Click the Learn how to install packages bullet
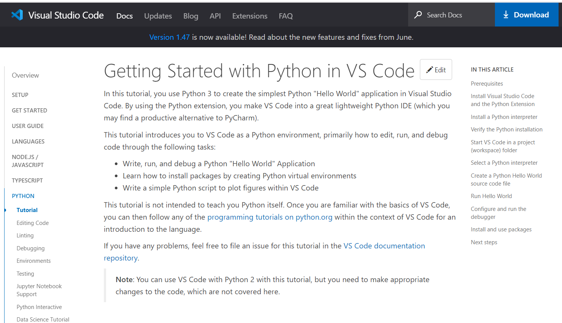 pyautogui.click(x=240, y=176)
